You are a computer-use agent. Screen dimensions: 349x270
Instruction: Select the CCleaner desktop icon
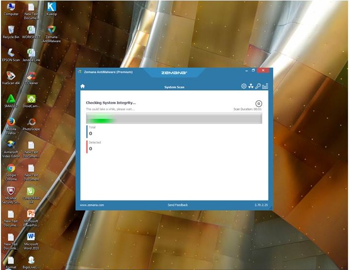tap(31, 78)
